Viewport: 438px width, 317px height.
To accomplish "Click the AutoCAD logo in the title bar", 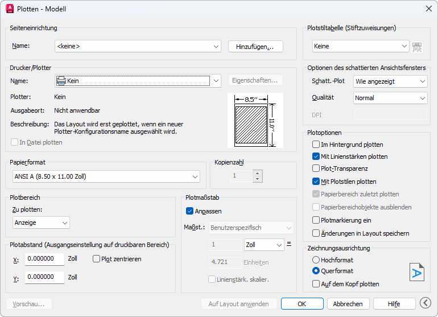I will tap(10, 9).
